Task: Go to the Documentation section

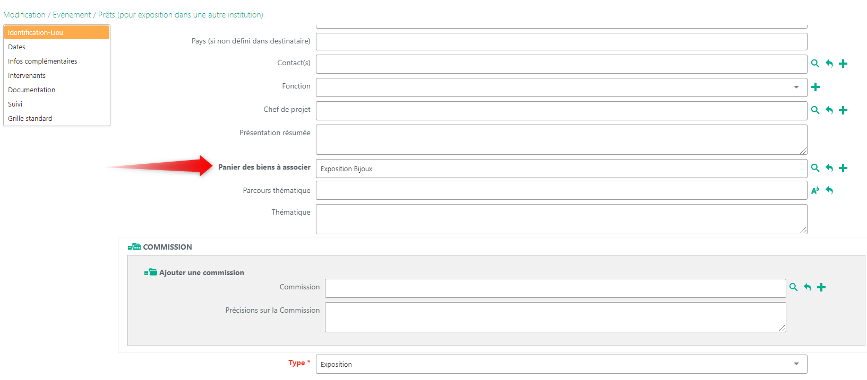Action: click(x=31, y=90)
